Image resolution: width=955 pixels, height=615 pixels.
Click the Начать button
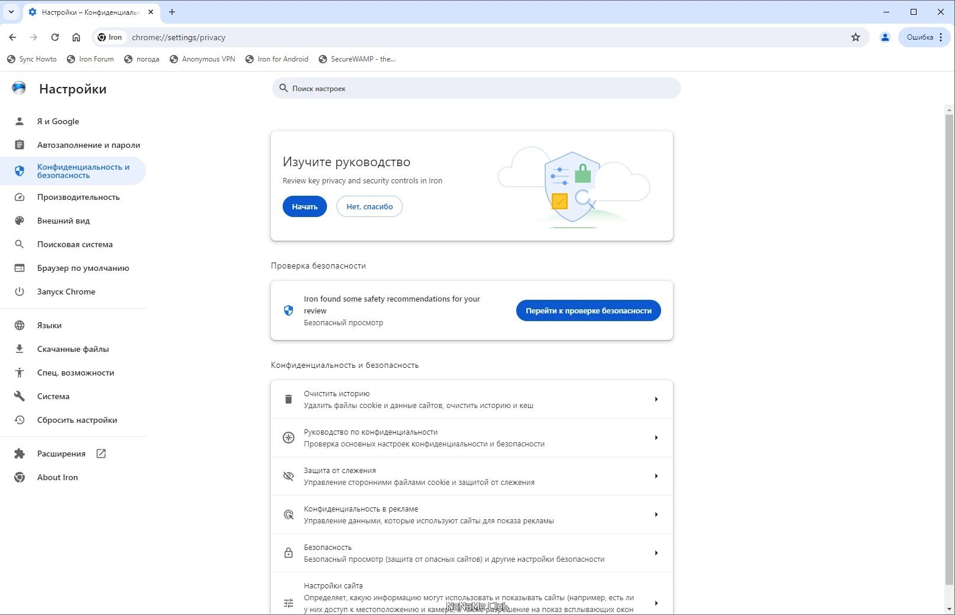coord(305,206)
